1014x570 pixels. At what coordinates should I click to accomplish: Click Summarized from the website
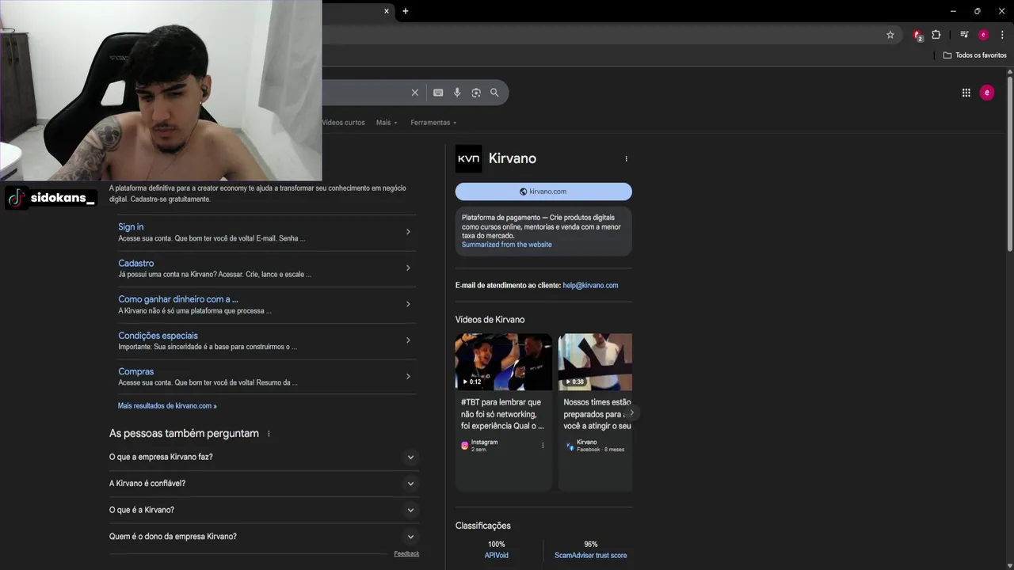tap(507, 245)
